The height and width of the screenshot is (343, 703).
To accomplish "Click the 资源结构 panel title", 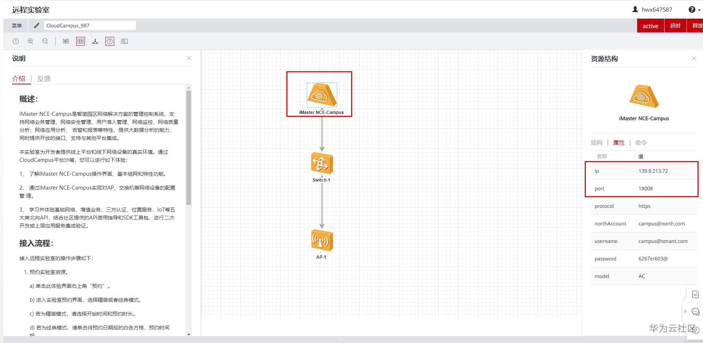I will click(x=605, y=59).
